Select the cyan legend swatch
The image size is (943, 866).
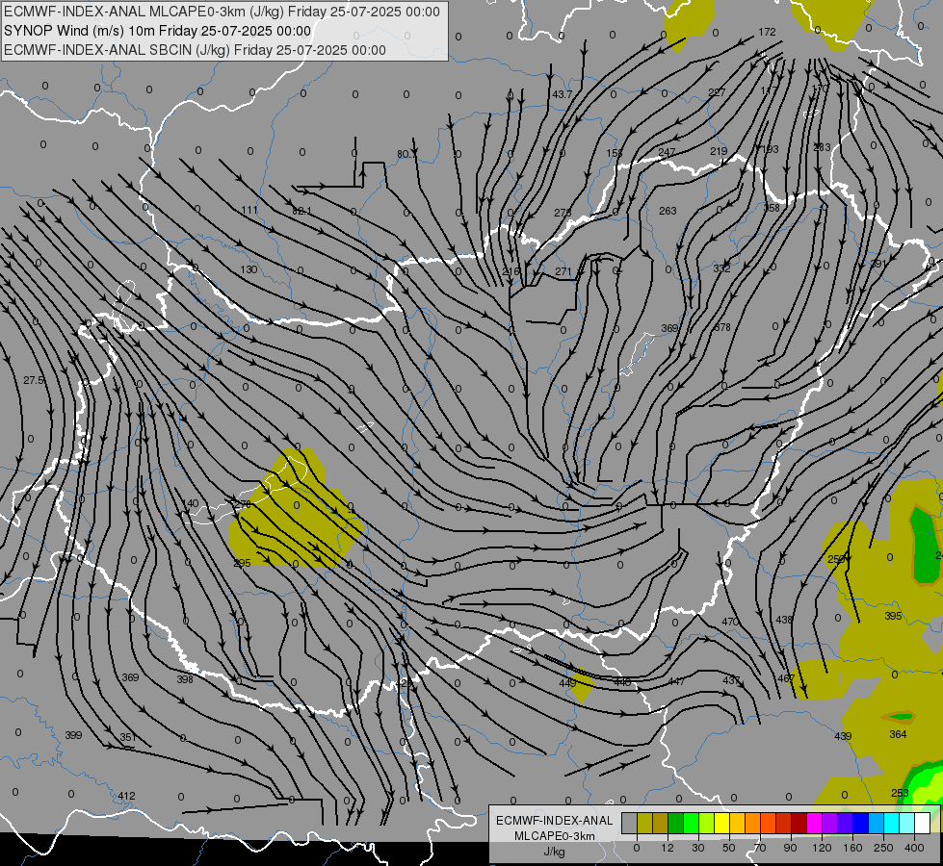[x=891, y=823]
